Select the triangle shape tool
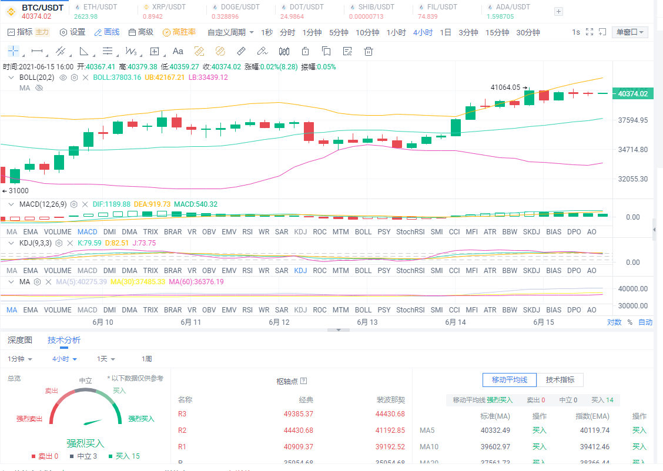Screen dimensions: 663x471 point(83,51)
